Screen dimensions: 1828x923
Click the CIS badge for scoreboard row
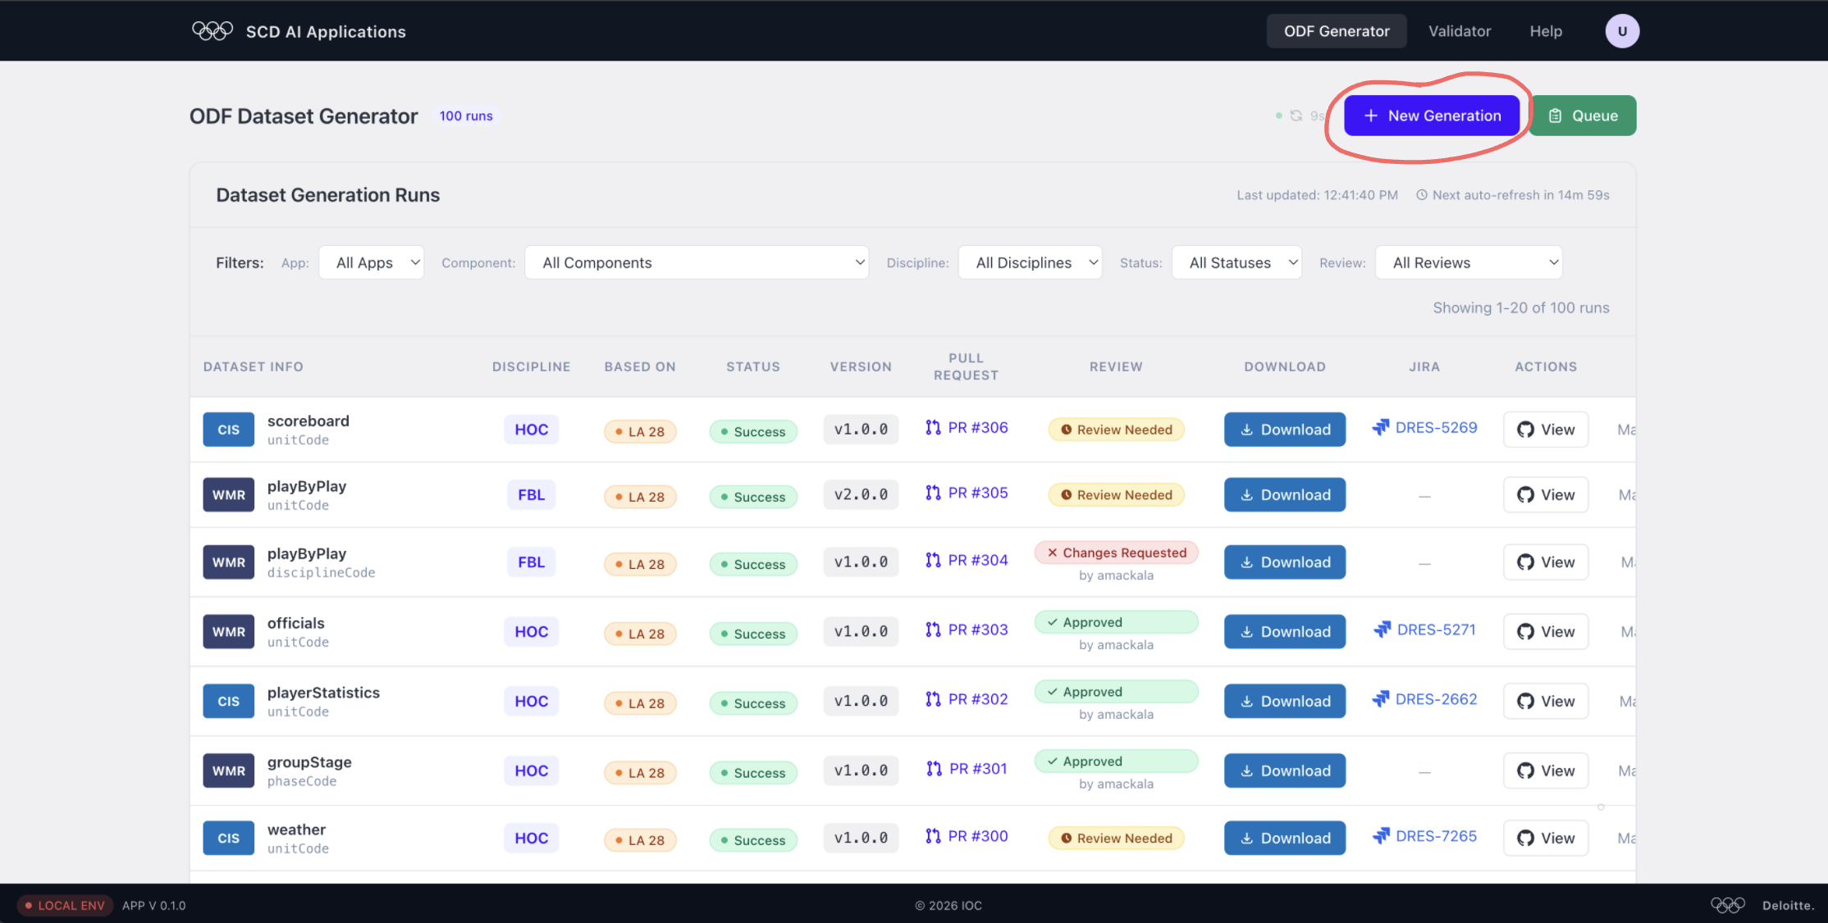point(229,430)
